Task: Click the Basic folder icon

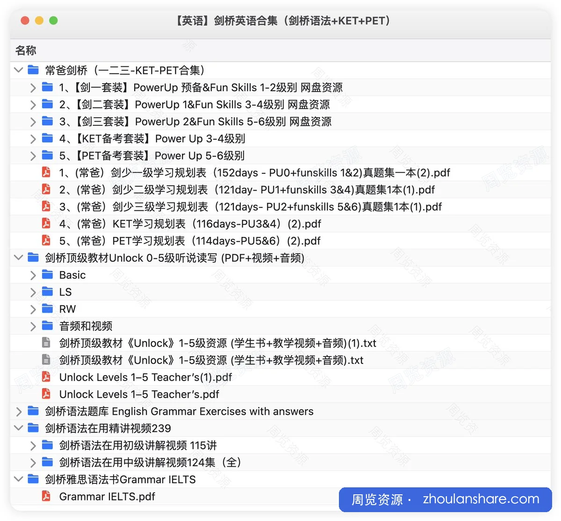Action: point(47,275)
